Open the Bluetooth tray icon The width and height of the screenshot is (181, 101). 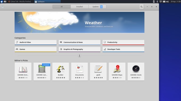pos(157,2)
